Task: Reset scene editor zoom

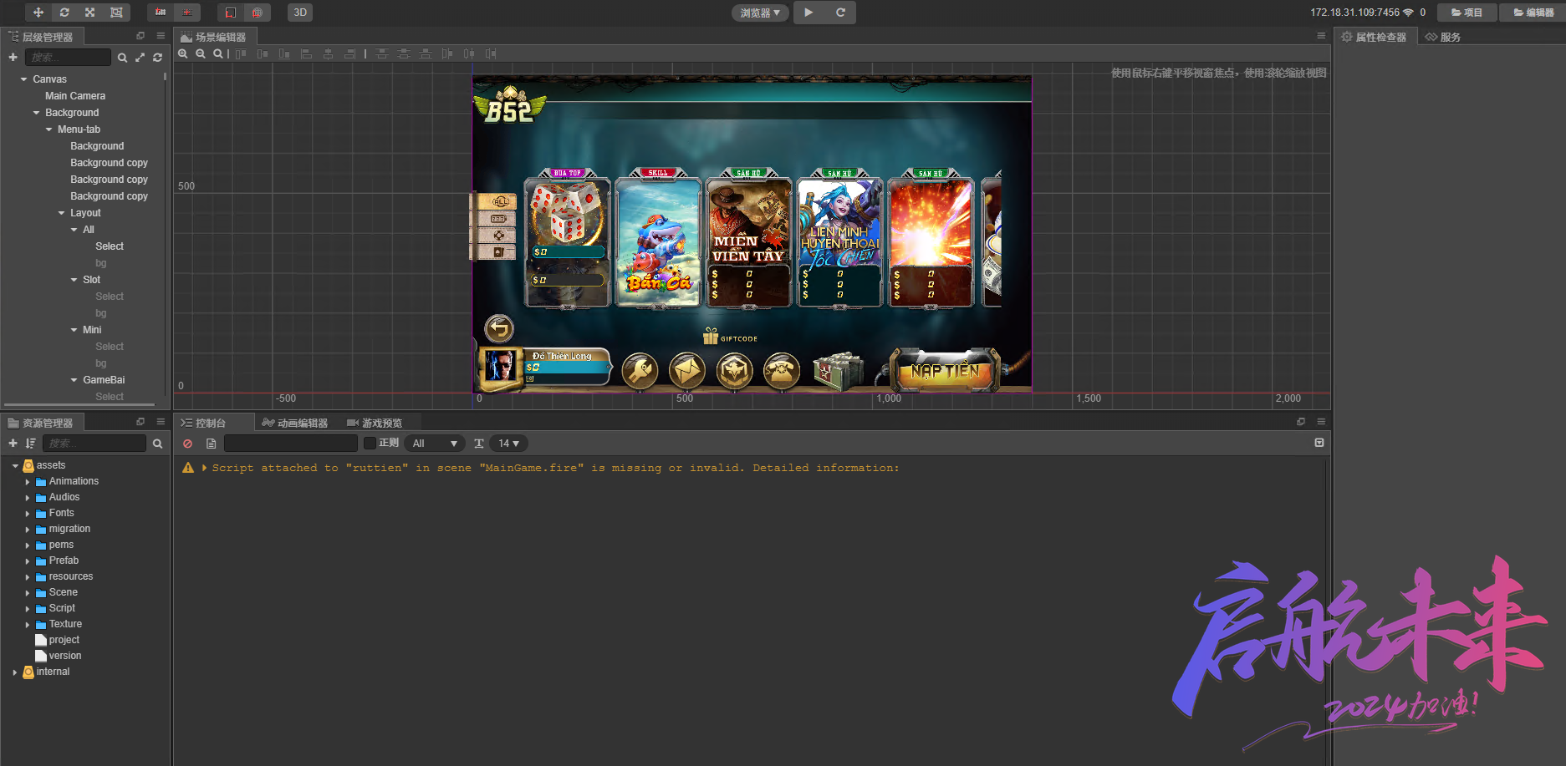Action: point(218,53)
